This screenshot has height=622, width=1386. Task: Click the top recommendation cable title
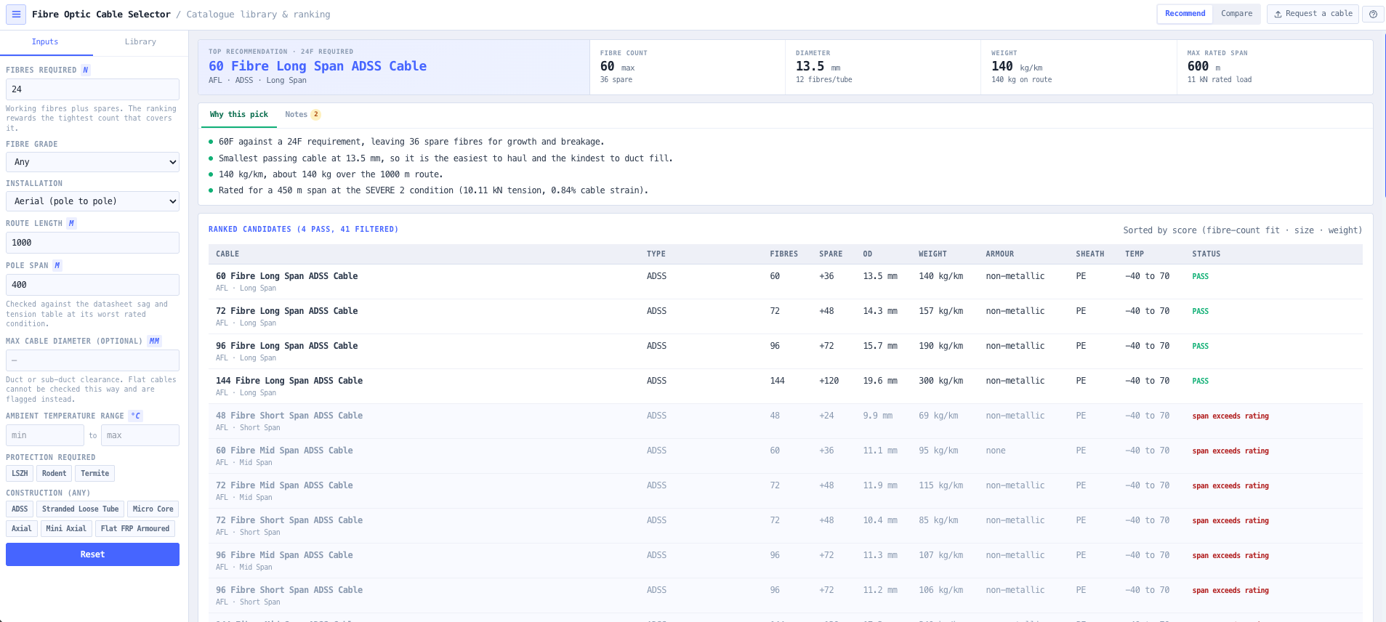coord(318,66)
